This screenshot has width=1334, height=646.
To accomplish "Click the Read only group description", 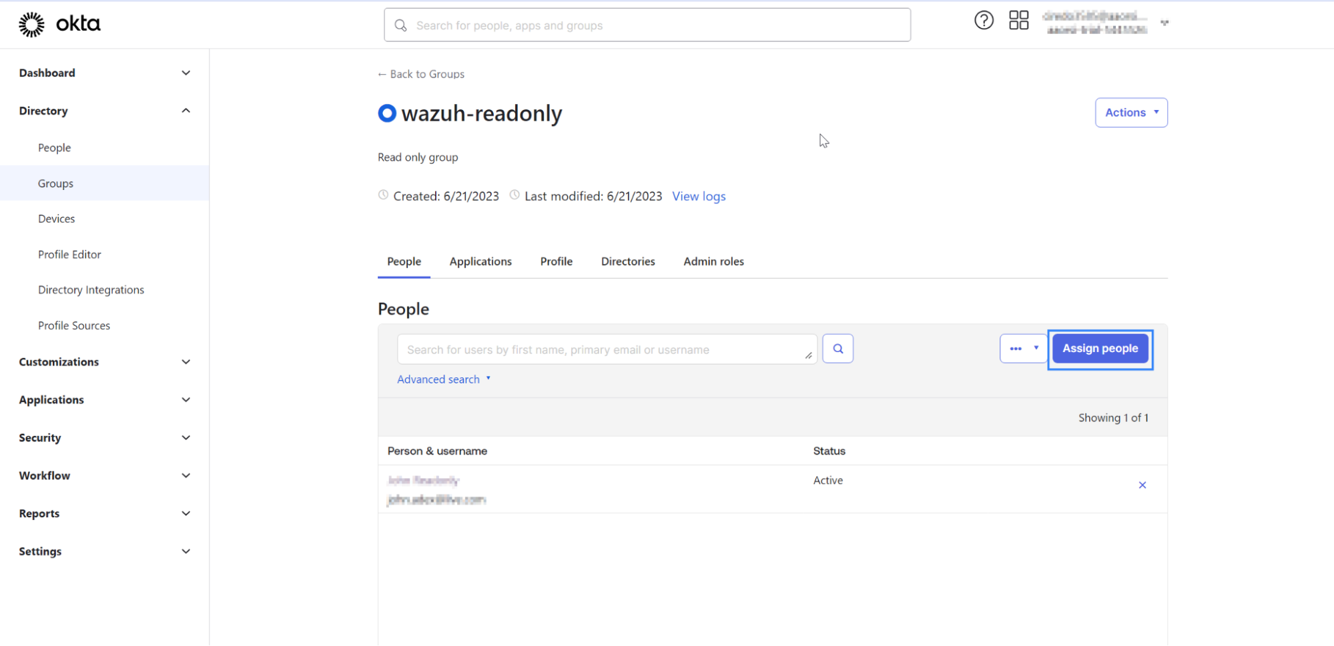I will point(418,157).
